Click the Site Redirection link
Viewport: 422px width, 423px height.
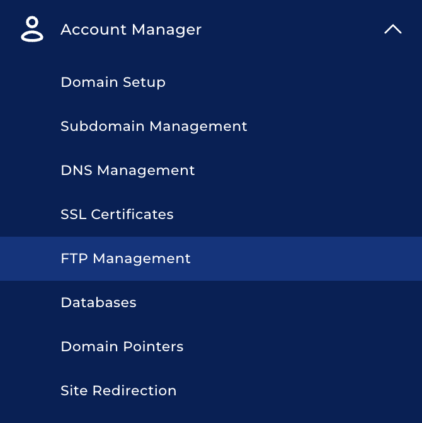pos(118,391)
